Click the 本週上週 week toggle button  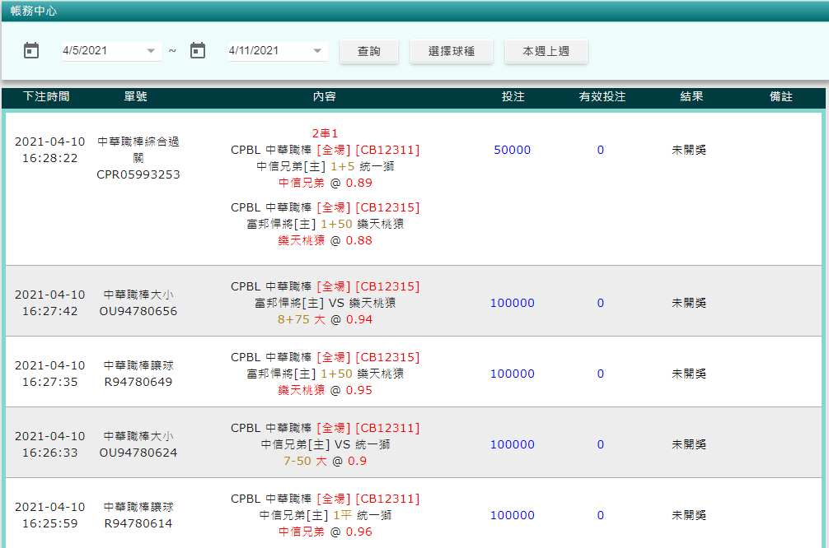coord(546,51)
